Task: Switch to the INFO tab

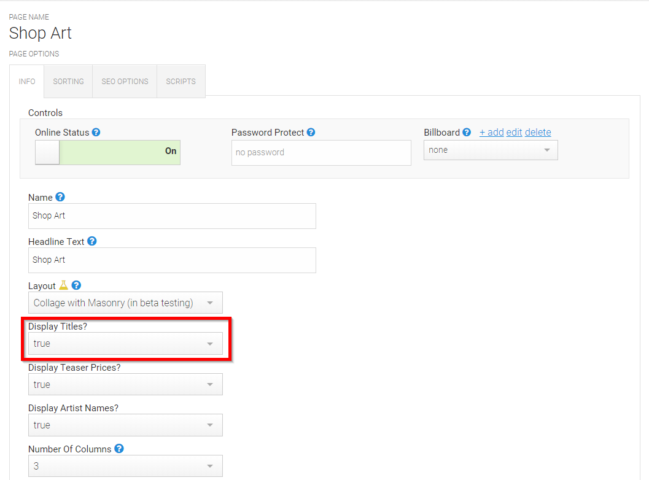Action: pyautogui.click(x=27, y=82)
